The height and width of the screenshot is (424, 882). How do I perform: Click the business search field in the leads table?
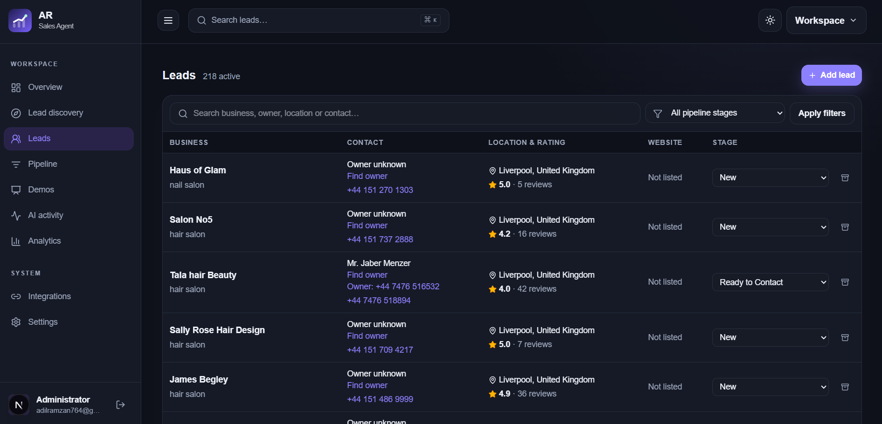point(405,114)
